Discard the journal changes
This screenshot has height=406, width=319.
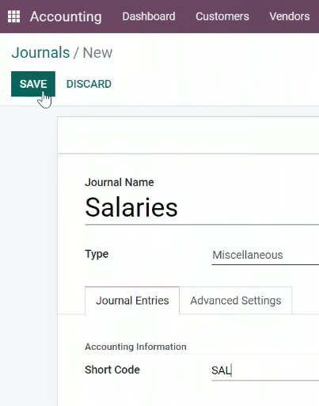(x=89, y=84)
